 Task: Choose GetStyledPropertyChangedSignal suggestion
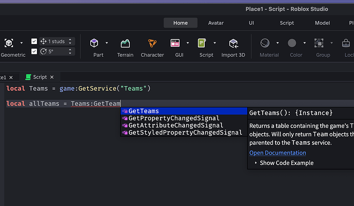pos(184,133)
